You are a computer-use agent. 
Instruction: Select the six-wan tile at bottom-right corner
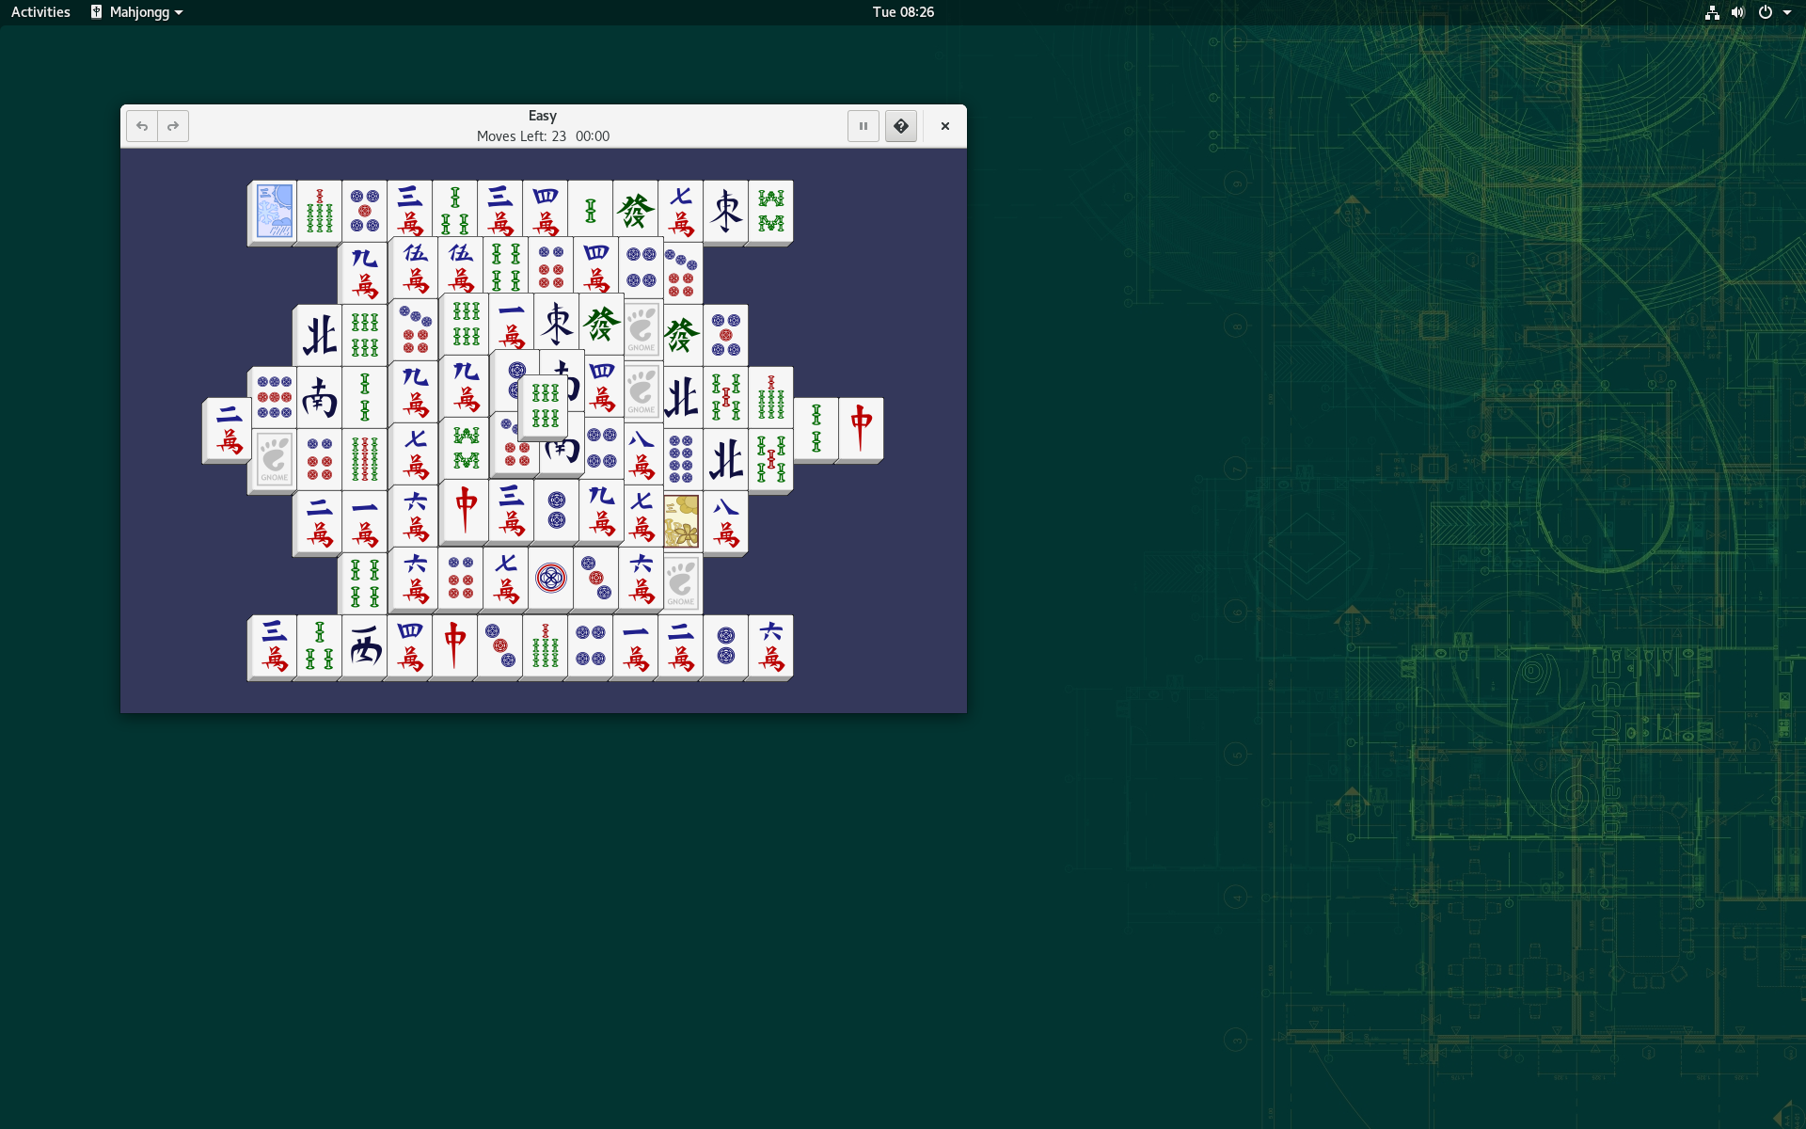tap(771, 646)
